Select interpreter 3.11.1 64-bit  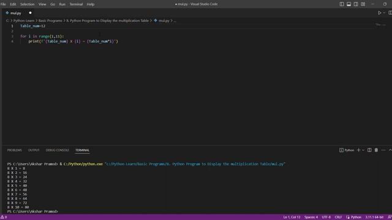374,218
